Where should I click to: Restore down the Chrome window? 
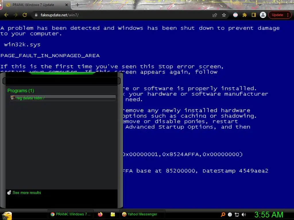coord(277,2)
